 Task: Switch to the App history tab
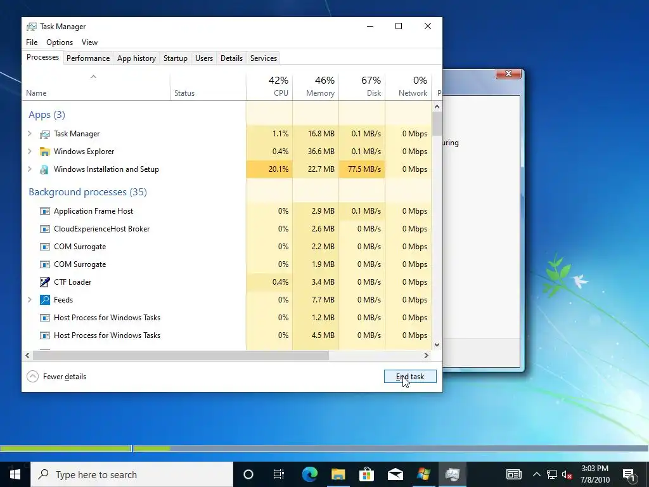[137, 58]
